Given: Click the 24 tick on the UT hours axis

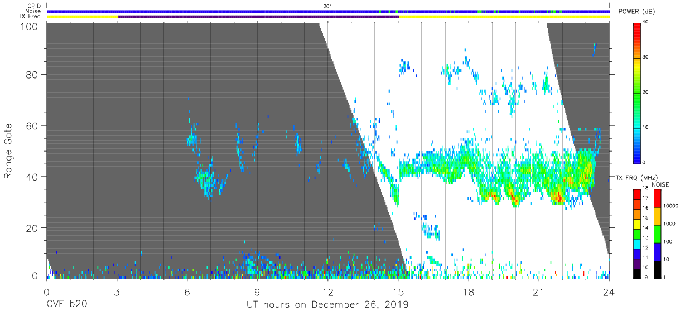Looking at the screenshot, I should click(x=609, y=292).
